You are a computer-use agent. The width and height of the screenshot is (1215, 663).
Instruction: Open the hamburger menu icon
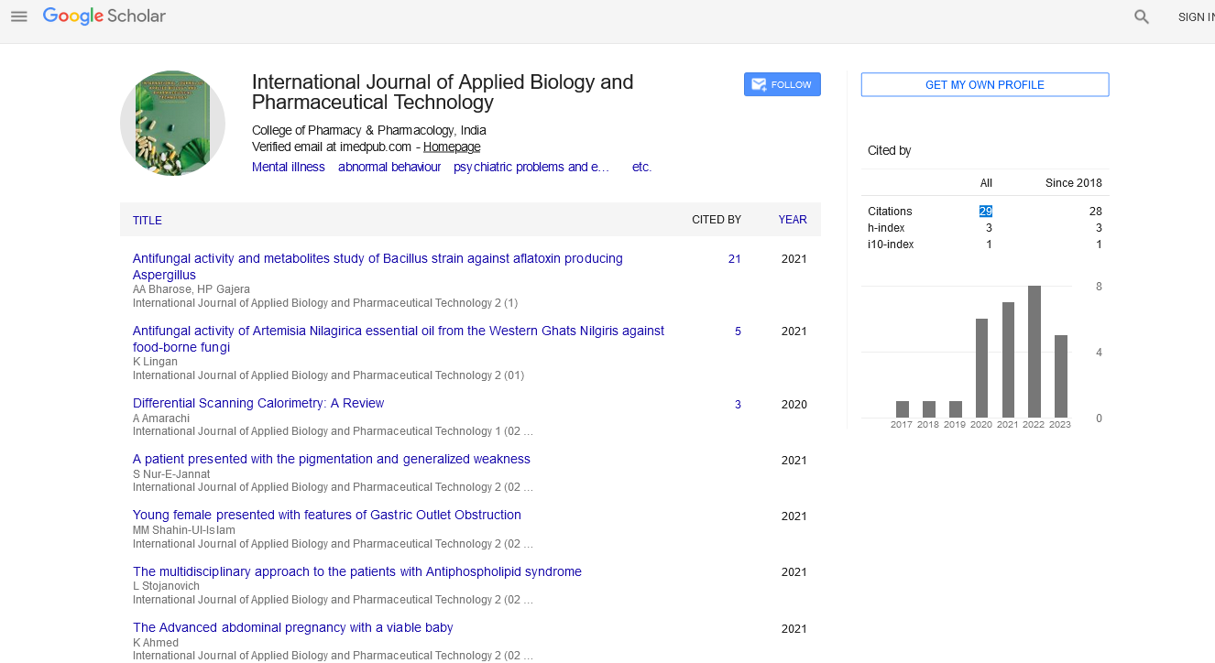(19, 16)
